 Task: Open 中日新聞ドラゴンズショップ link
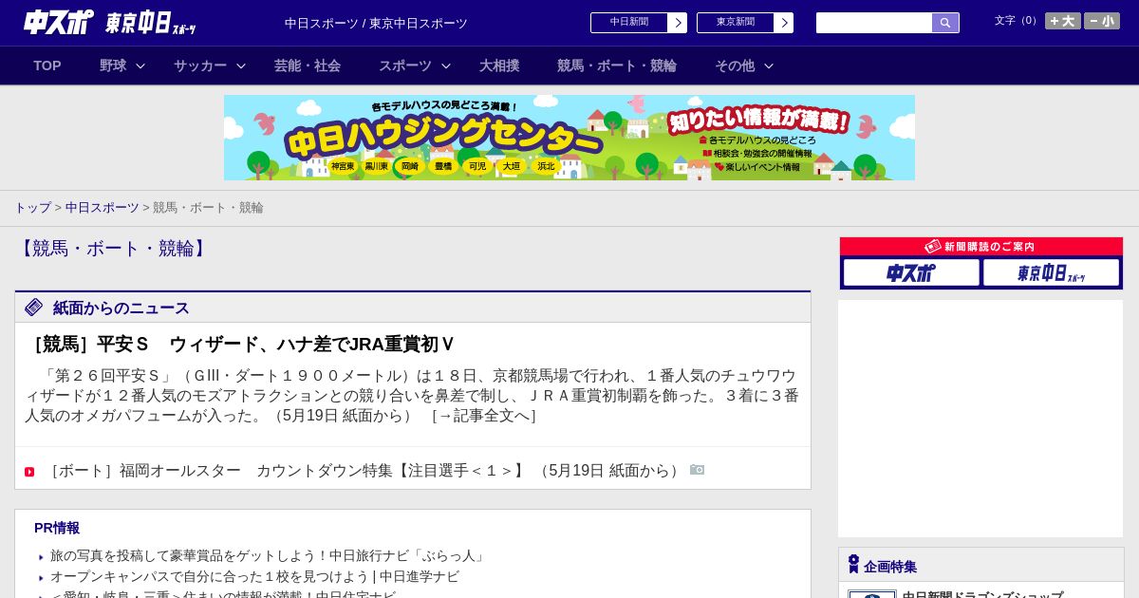982,595
